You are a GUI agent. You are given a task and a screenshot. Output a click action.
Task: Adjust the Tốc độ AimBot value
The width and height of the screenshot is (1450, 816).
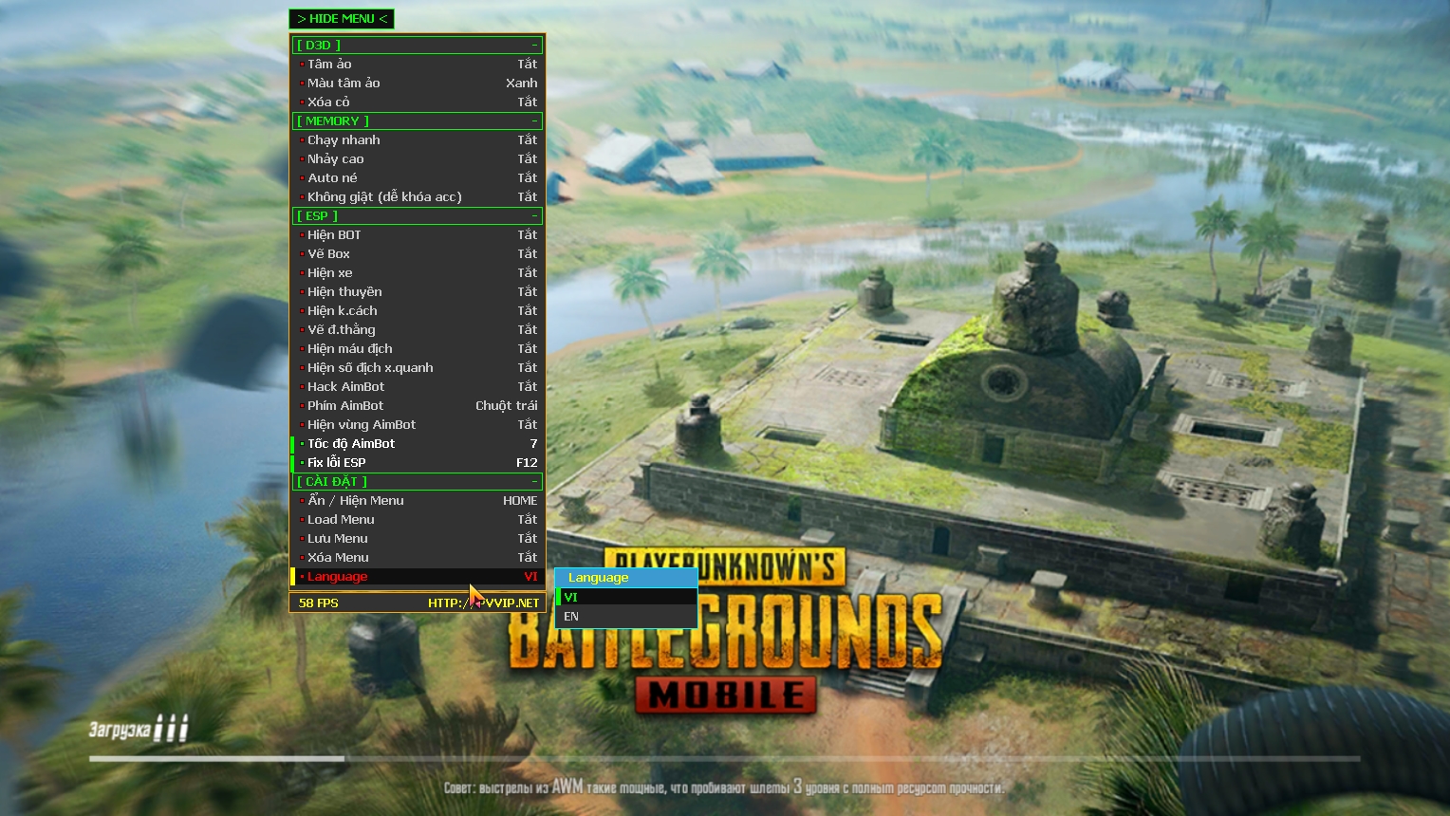point(418,443)
